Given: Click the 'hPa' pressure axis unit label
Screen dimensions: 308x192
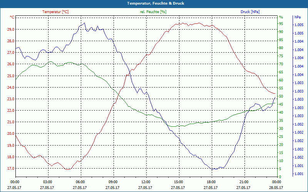Looking at the screenshot, I should coord(297,17).
